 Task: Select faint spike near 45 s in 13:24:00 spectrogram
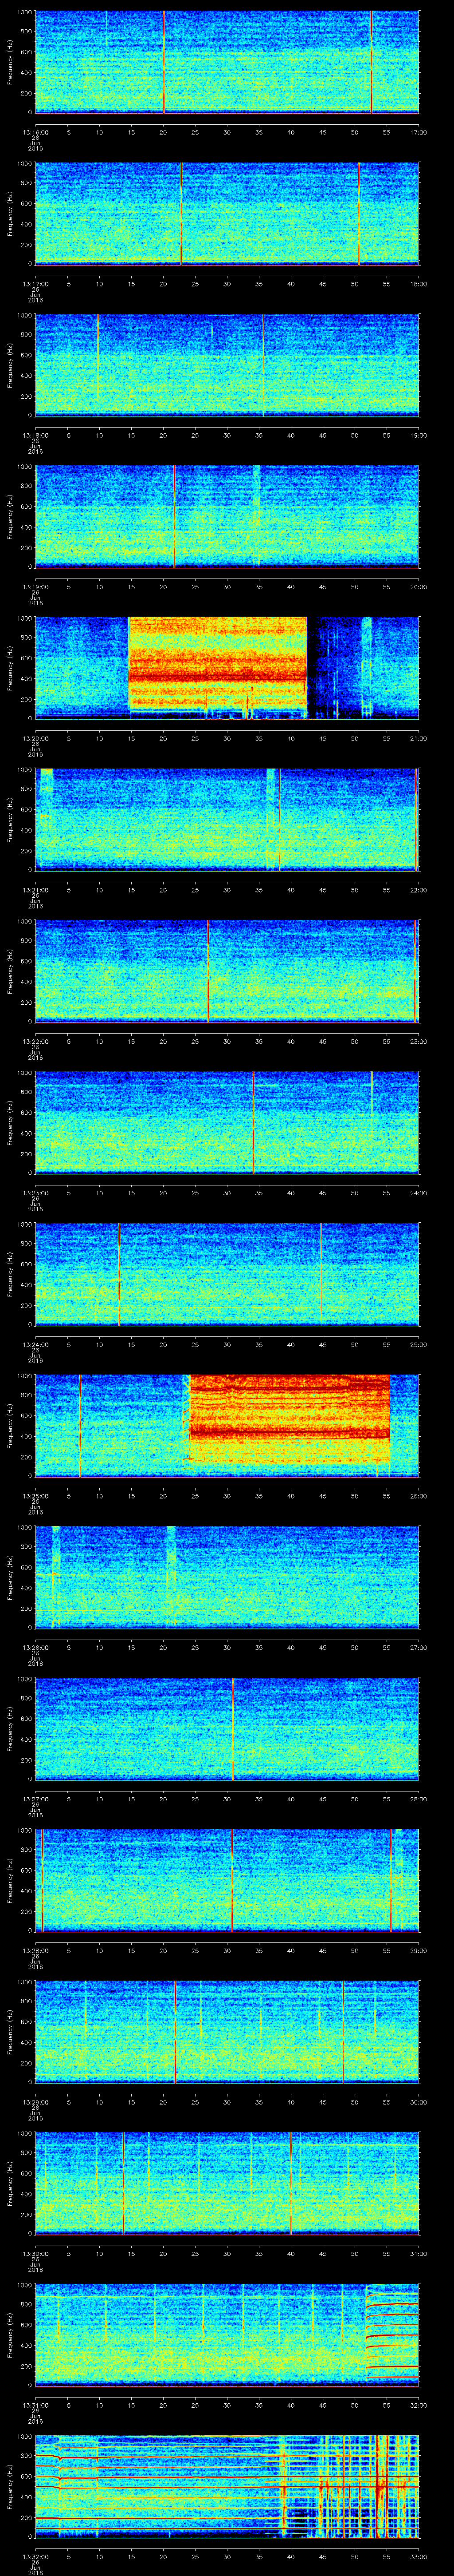321,1274
